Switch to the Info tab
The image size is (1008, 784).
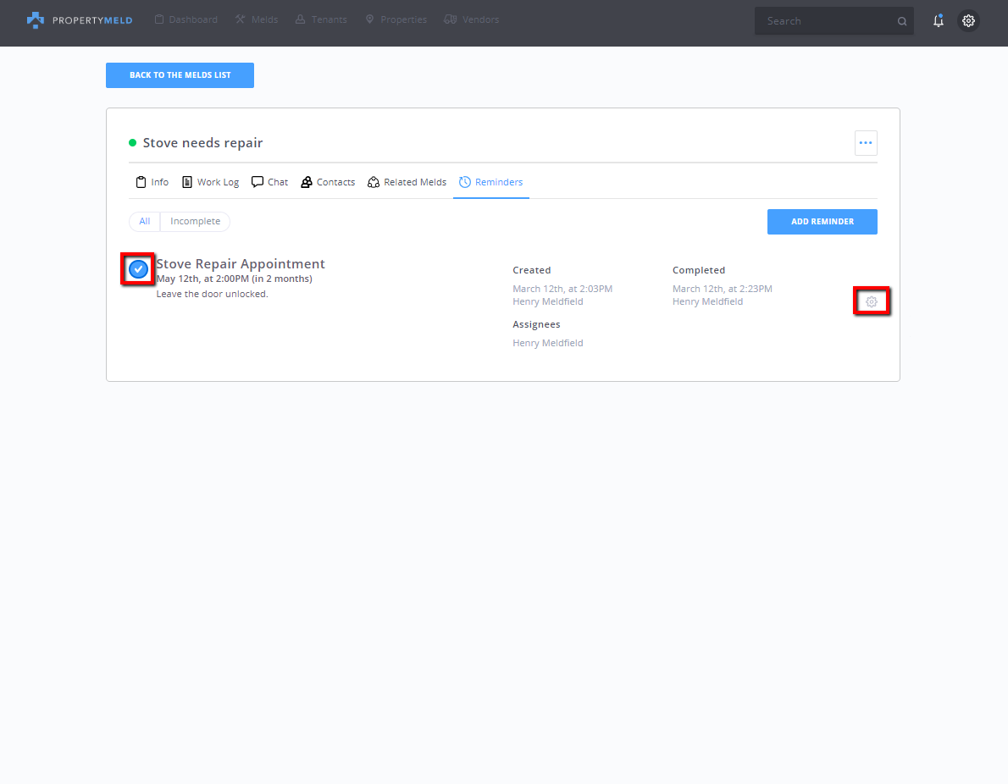tap(152, 182)
